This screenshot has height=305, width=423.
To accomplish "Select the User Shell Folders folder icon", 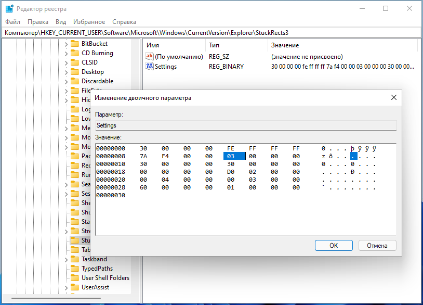I will pos(74,278).
